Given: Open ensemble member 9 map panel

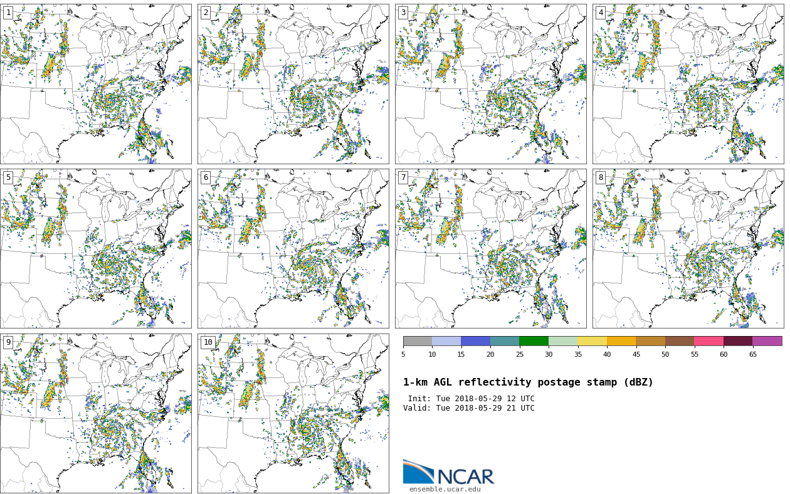Looking at the screenshot, I should tap(96, 413).
